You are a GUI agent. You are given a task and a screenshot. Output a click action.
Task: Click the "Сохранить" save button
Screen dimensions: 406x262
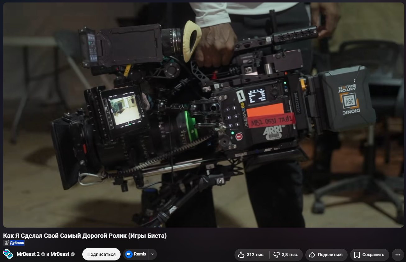pyautogui.click(x=369, y=255)
